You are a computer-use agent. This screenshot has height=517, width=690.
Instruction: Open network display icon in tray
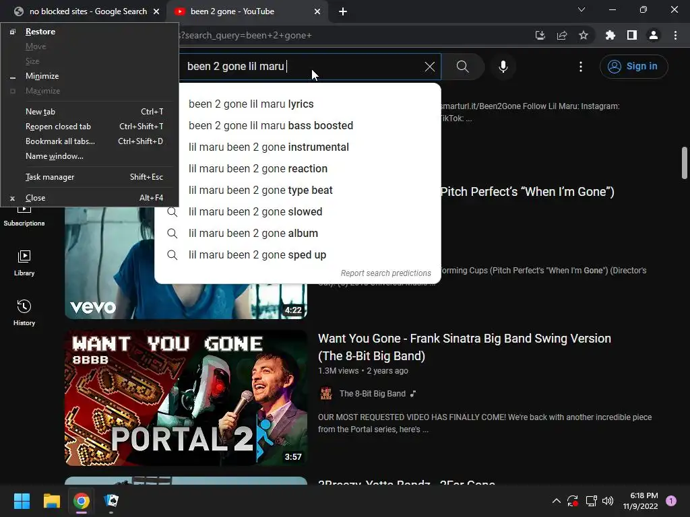(591, 501)
